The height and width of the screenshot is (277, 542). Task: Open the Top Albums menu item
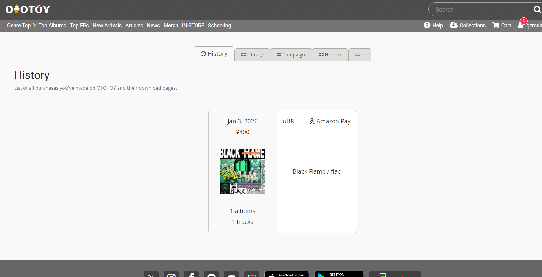coord(52,26)
